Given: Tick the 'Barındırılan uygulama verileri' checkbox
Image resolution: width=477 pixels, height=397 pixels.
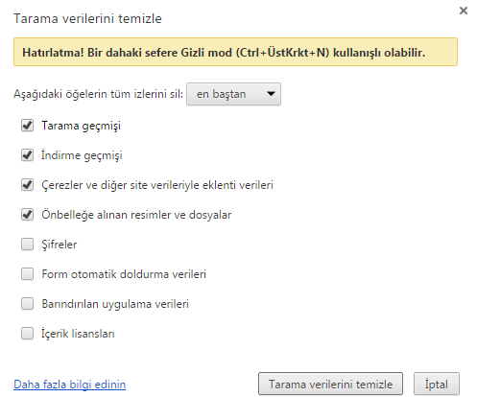Looking at the screenshot, I should pos(27,304).
